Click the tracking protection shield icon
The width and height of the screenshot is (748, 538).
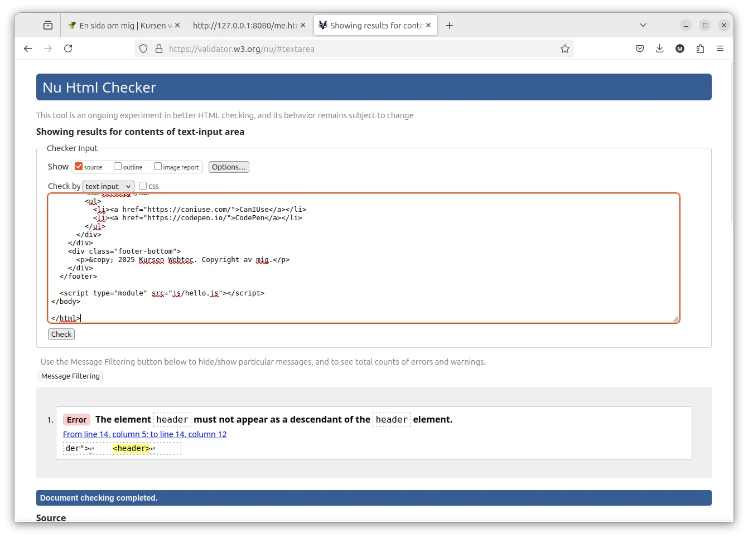coord(143,49)
